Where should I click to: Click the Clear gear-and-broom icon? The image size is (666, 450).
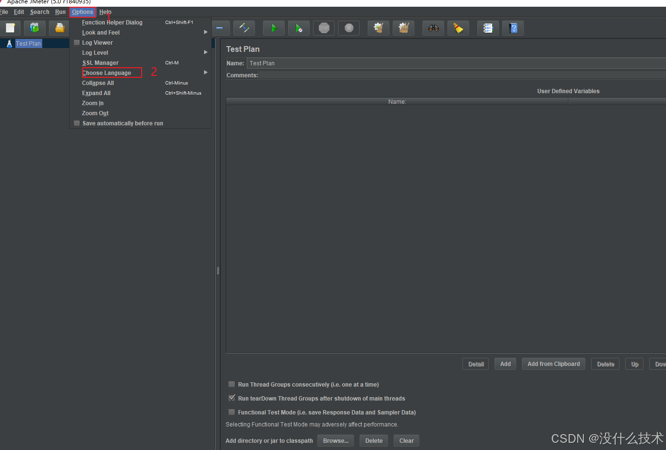[378, 28]
